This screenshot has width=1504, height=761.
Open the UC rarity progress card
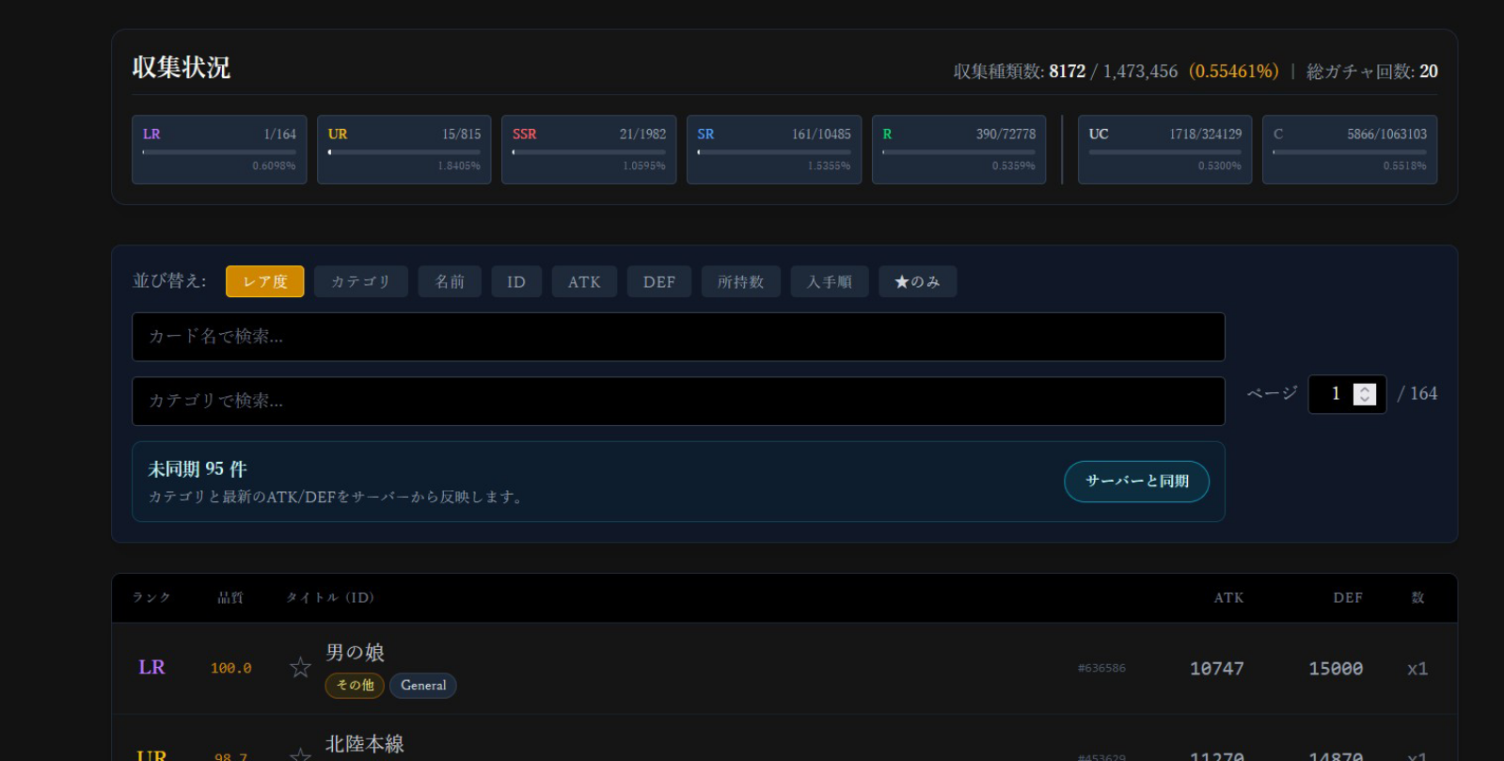1164,149
